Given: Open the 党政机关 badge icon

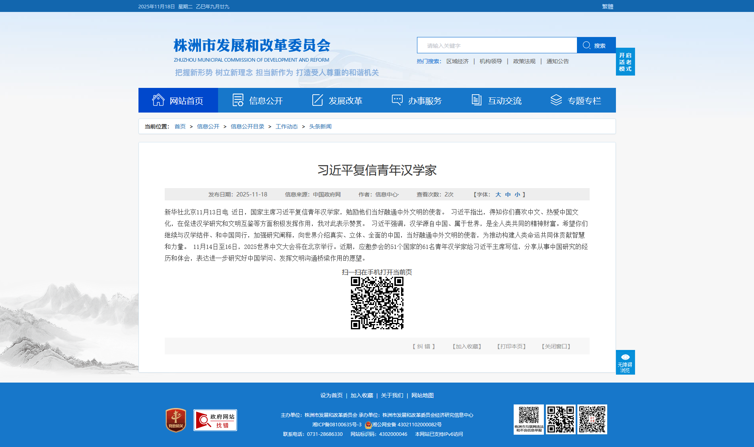Looking at the screenshot, I should [x=175, y=420].
